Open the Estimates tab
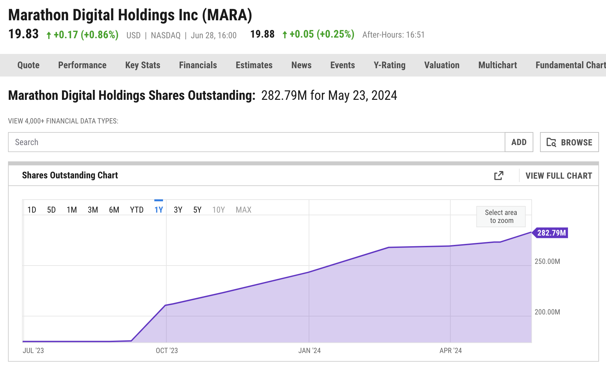This screenshot has height=370, width=606. (254, 65)
